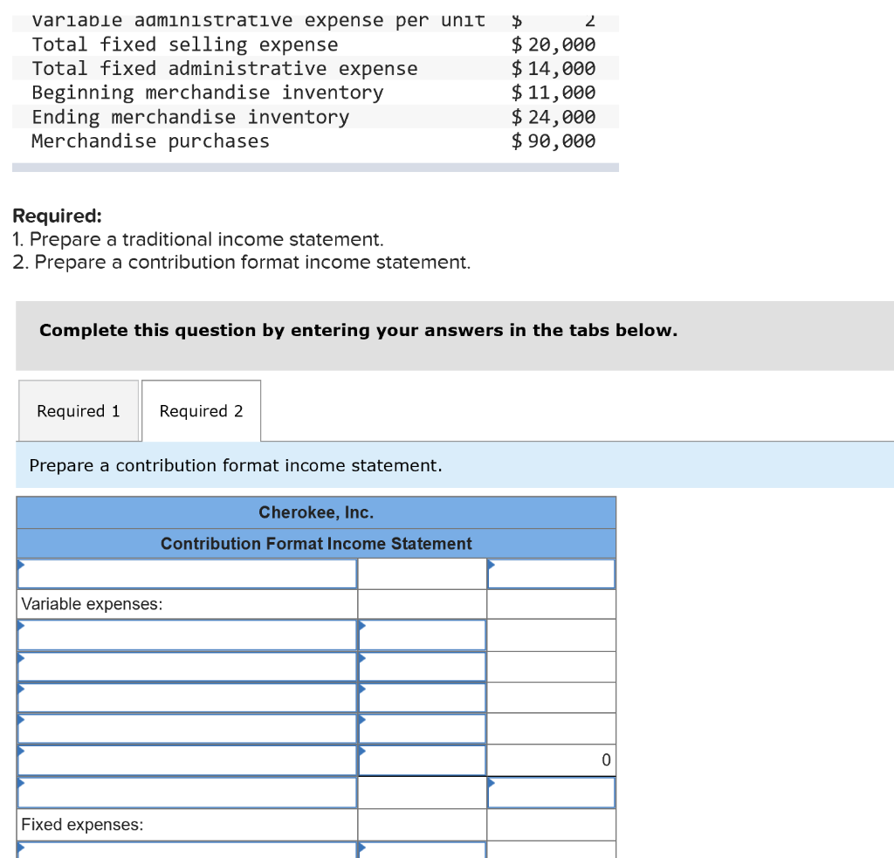
Task: Click the Contribution Format Income Statement header
Action: [x=315, y=543]
